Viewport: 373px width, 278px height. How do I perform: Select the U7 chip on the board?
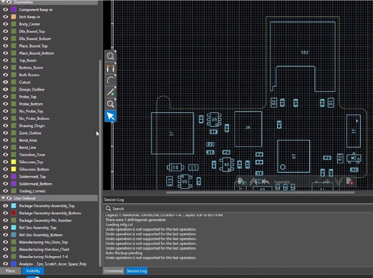(293, 156)
